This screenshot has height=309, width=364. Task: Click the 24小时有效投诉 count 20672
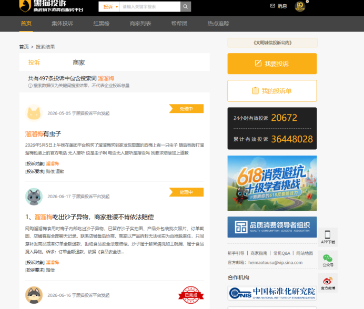(x=284, y=118)
